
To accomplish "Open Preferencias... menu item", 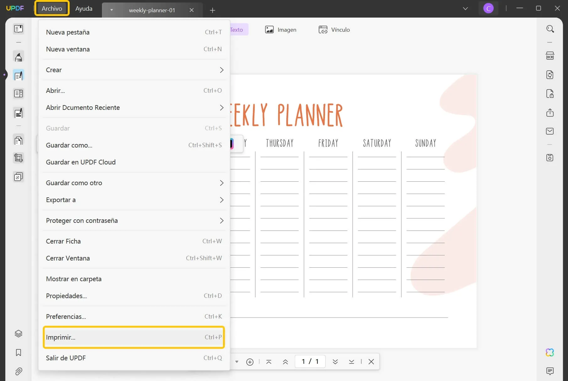I will pyautogui.click(x=134, y=317).
